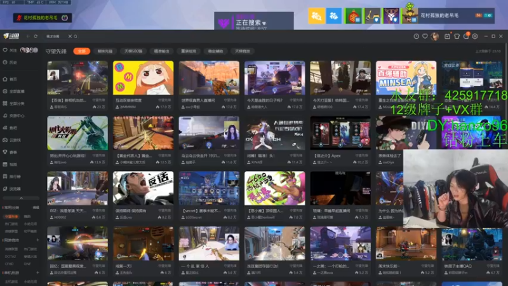This screenshot has height=286, width=508.
Task: Select the 天梯竞技 filter tab
Action: tap(243, 51)
